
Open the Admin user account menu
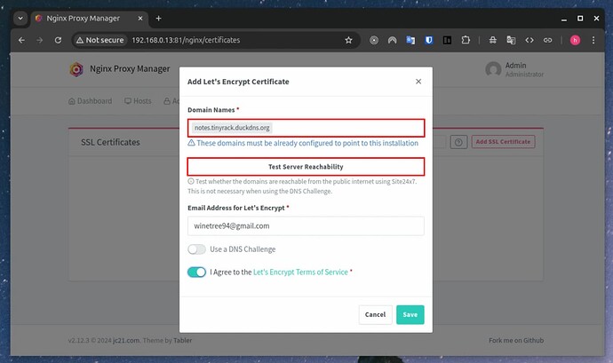tap(514, 69)
